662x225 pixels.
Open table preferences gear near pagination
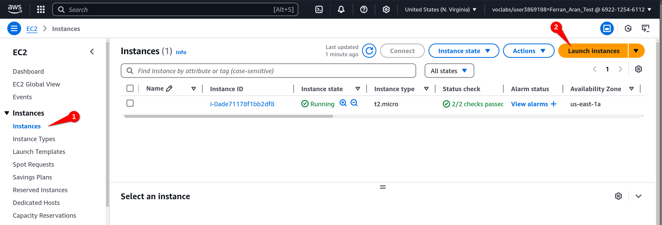(x=638, y=69)
